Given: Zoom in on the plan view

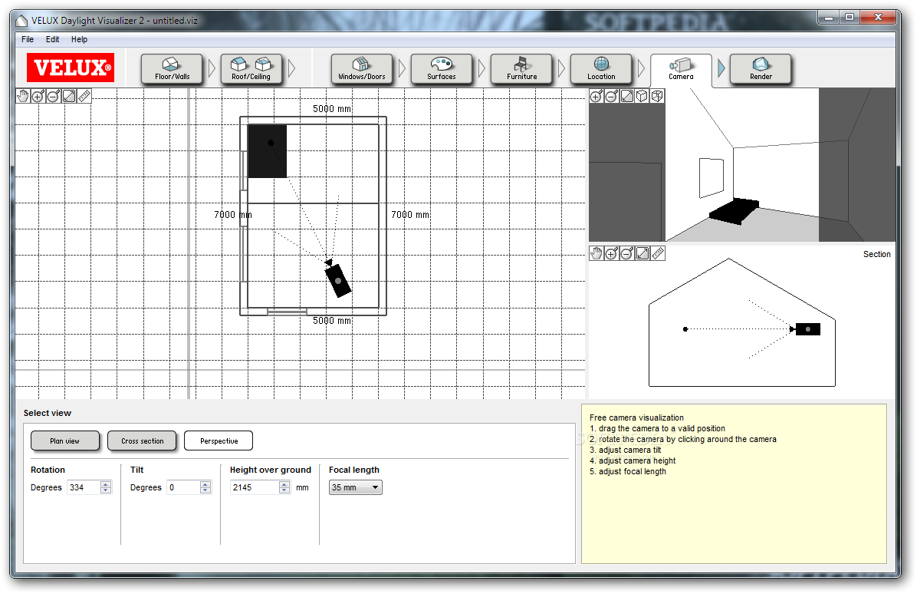Looking at the screenshot, I should tap(38, 96).
